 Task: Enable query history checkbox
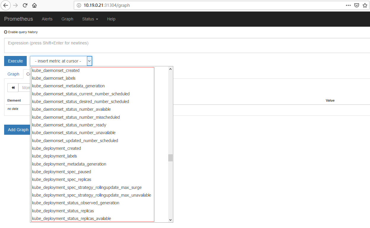[6, 32]
